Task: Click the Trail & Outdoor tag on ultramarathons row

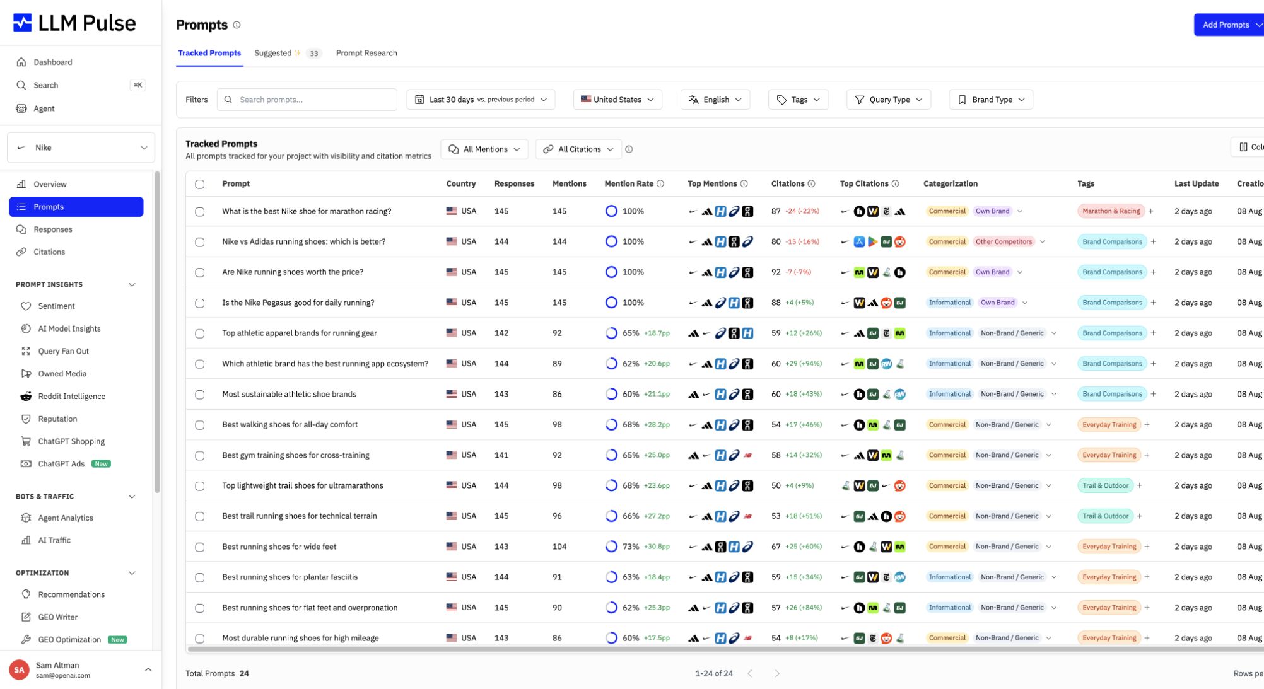Action: coord(1105,485)
